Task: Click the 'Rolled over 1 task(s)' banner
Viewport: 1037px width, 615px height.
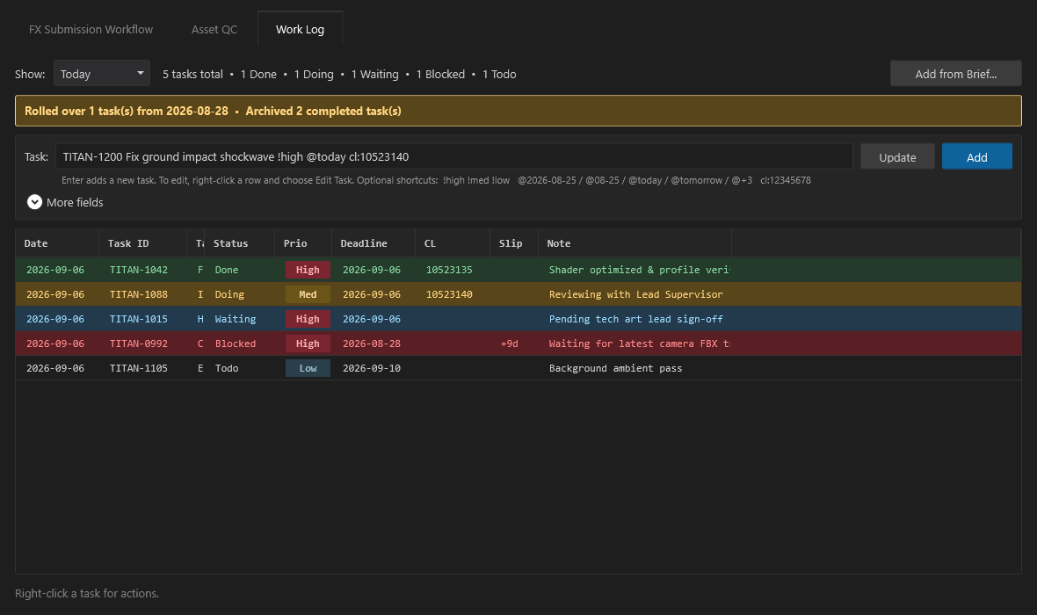Action: 518,111
